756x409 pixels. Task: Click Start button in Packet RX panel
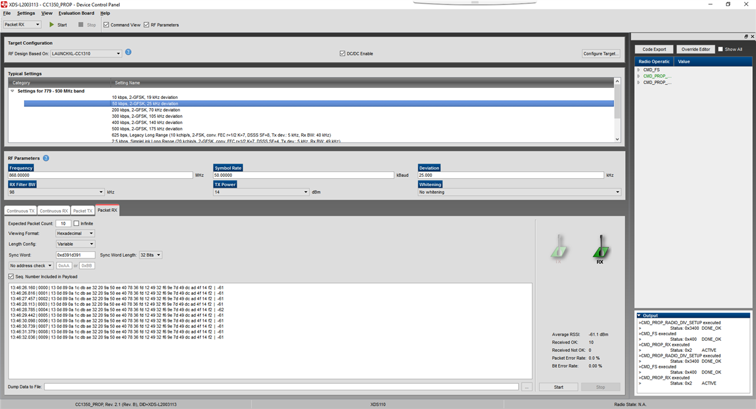pos(558,387)
